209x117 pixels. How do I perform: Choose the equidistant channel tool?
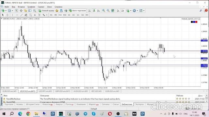coord(26,15)
